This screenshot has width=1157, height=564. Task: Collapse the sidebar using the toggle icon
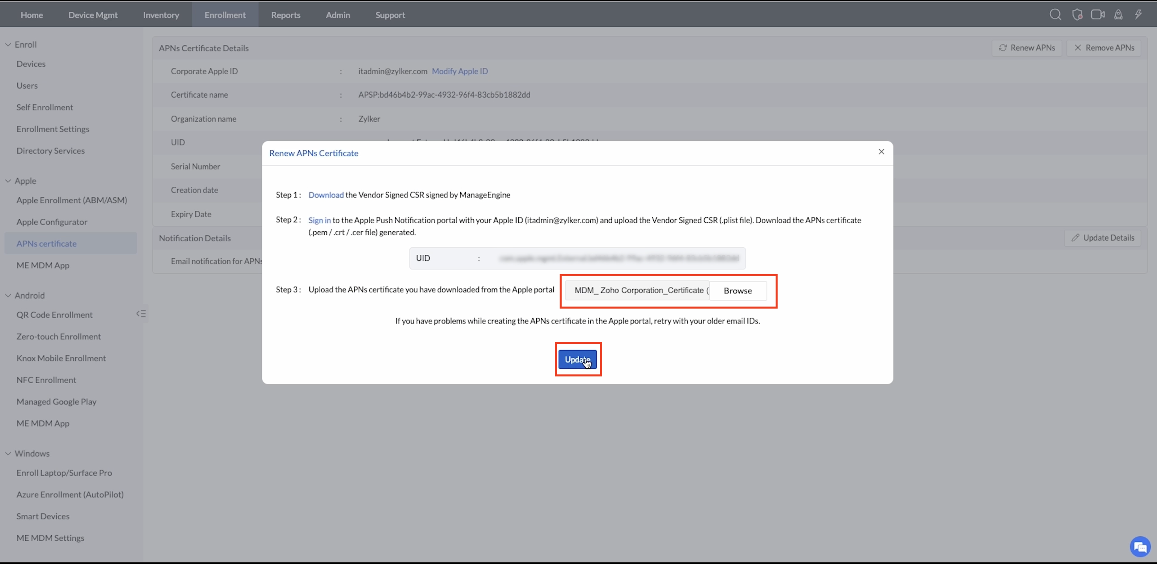[x=141, y=314]
